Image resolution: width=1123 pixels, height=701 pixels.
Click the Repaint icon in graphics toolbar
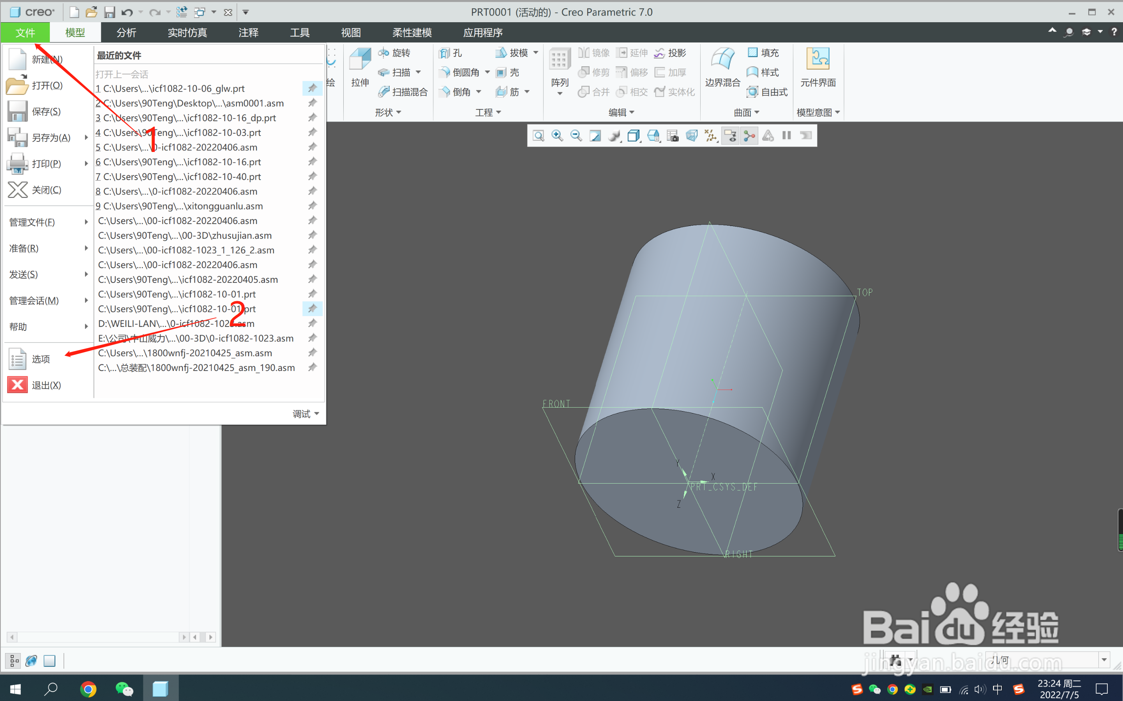595,135
